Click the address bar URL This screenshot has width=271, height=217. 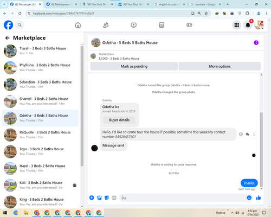(x=63, y=14)
